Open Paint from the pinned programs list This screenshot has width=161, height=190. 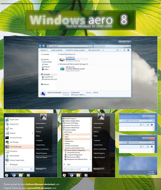11,129
